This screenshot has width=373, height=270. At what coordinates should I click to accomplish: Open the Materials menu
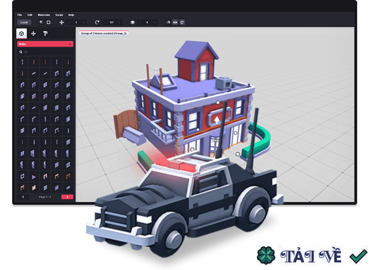44,15
